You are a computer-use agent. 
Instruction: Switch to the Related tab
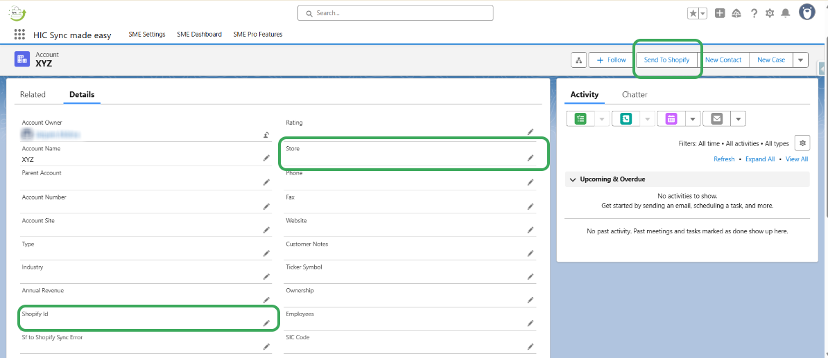tap(33, 95)
